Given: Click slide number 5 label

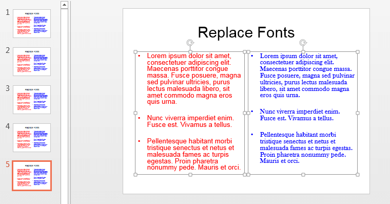Looking at the screenshot, I should pos(8,164).
